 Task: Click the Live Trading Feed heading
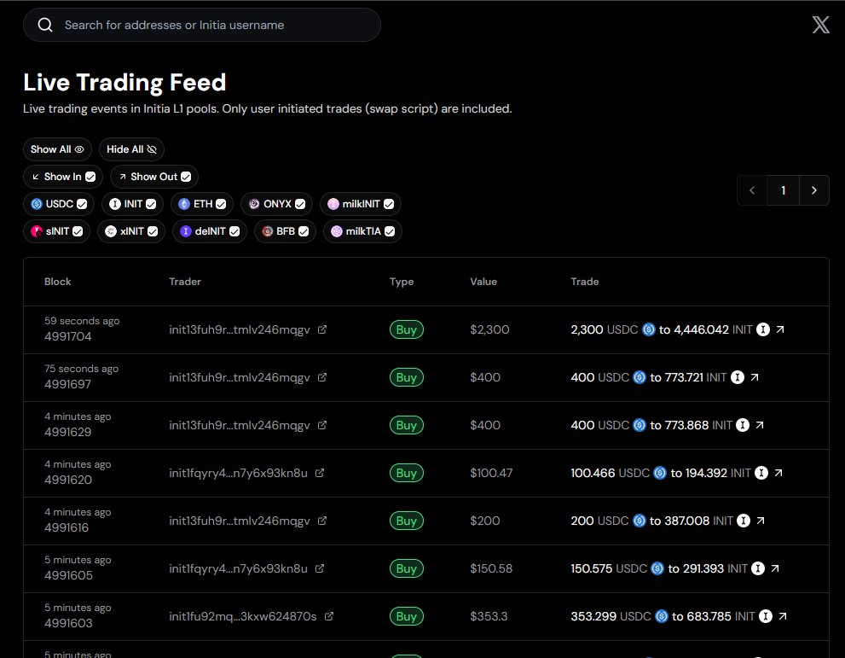coord(124,83)
